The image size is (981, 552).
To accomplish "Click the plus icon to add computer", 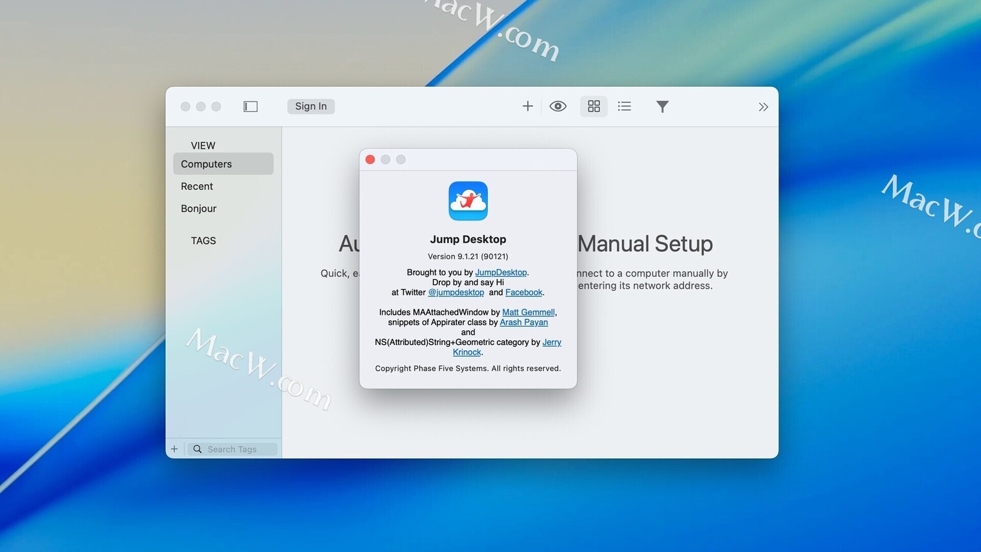I will 528,107.
